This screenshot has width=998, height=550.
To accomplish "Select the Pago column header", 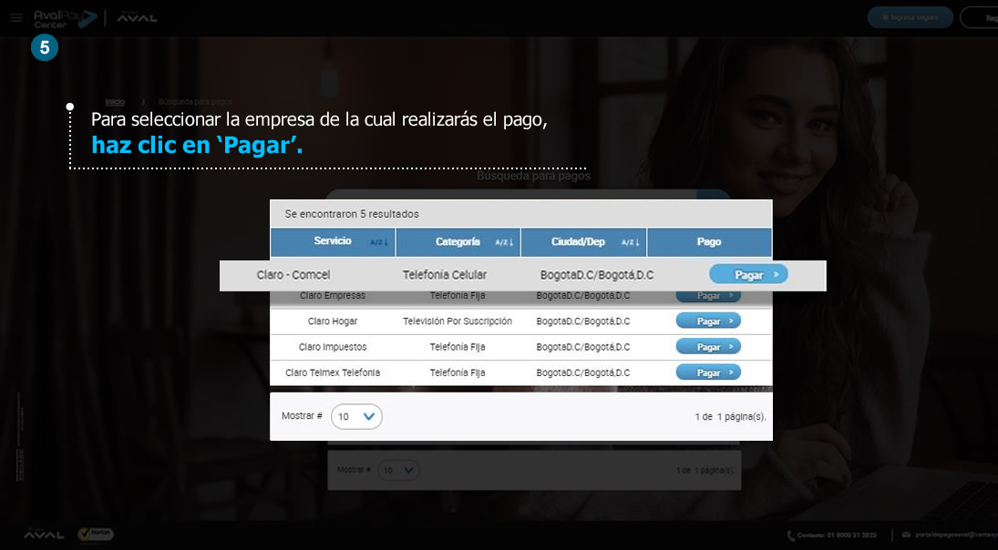I will (x=708, y=242).
